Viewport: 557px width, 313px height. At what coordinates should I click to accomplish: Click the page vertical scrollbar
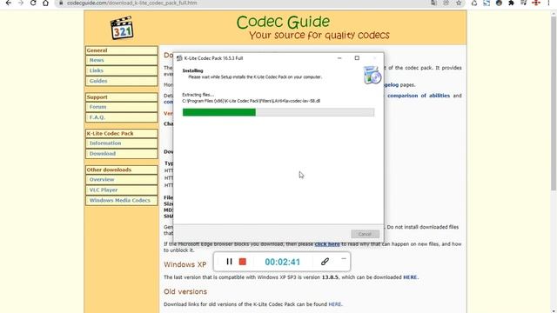pyautogui.click(x=554, y=103)
